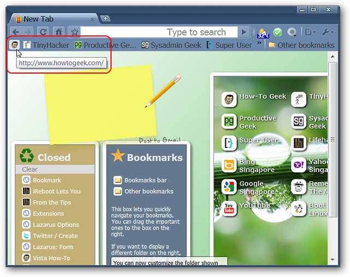Open a new tab with plus button
Viewport: 350px width, 277px height.
pos(106,19)
